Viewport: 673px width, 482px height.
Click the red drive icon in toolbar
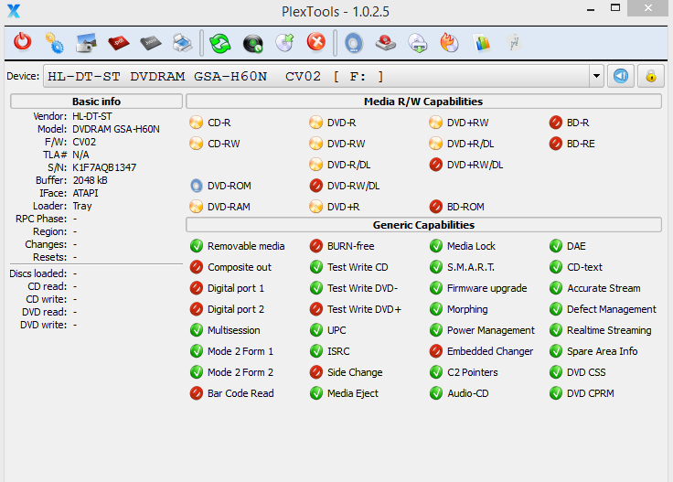click(x=386, y=43)
